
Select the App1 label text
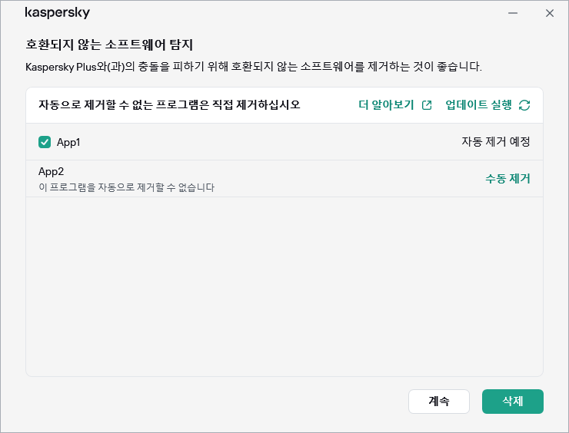[x=68, y=142]
